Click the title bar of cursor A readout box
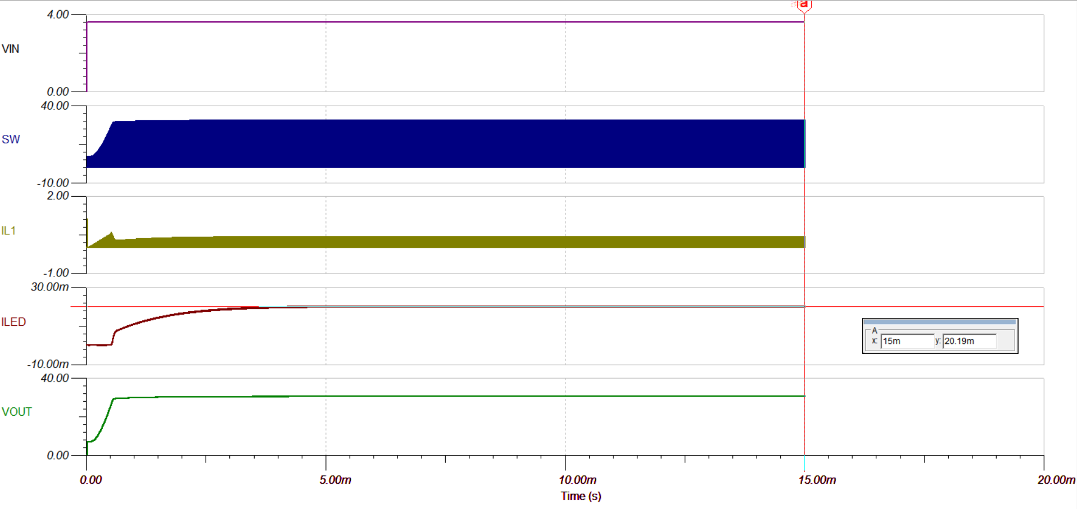Image resolution: width=1077 pixels, height=509 pixels. pyautogui.click(x=940, y=322)
